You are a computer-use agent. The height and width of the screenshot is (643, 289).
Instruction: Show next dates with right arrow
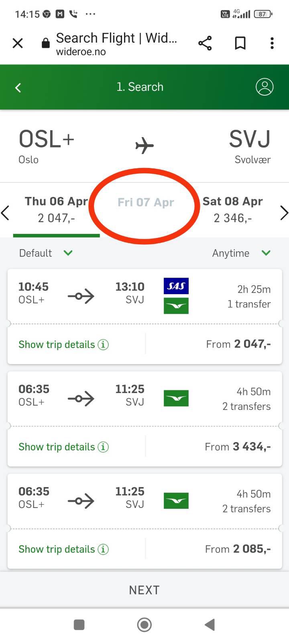tap(283, 213)
